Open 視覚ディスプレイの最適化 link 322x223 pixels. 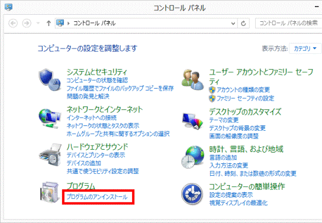coord(239,203)
